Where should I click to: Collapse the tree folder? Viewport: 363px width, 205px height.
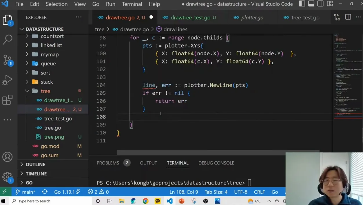(x=53, y=91)
